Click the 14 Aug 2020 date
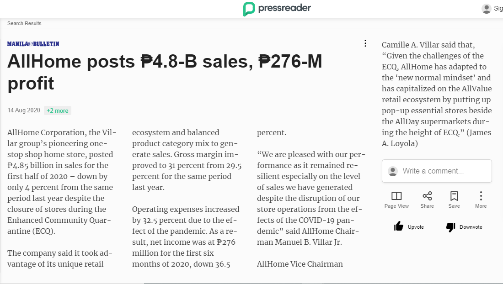This screenshot has width=503, height=284. 24,110
